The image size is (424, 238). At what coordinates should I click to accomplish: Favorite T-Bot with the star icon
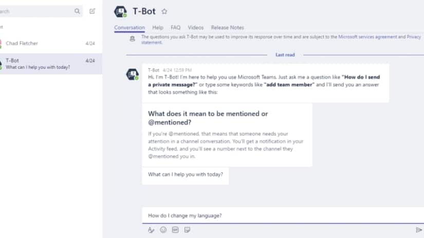click(164, 11)
